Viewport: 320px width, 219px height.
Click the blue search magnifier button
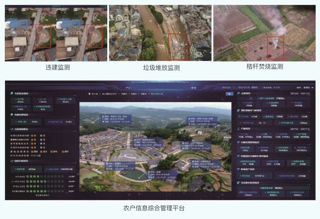tap(229, 94)
